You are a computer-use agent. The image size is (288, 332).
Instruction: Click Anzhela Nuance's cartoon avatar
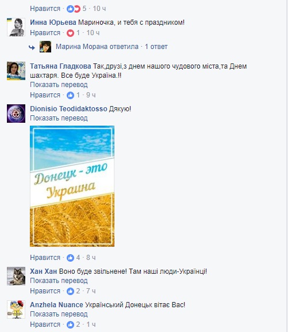pos(16,310)
